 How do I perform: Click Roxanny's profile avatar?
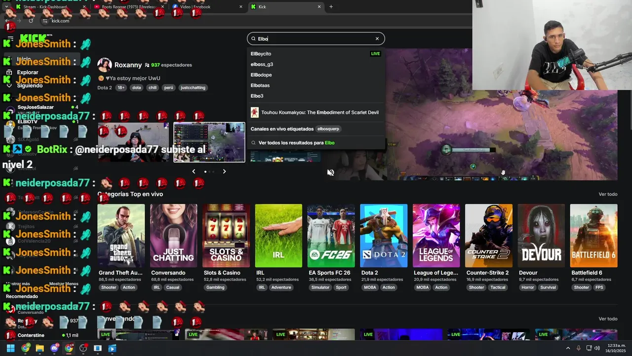click(104, 65)
